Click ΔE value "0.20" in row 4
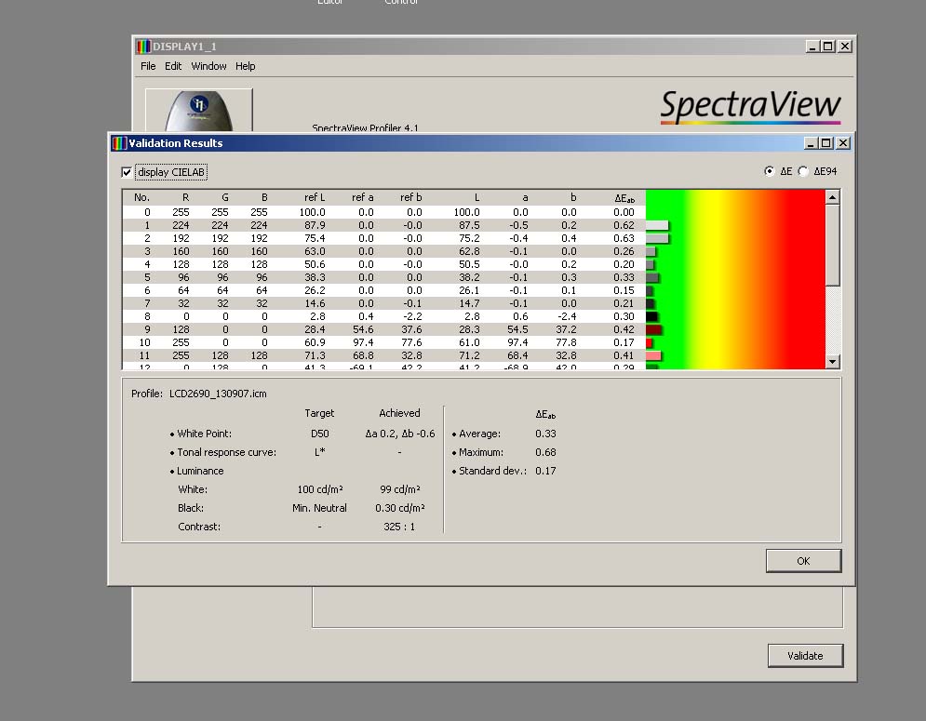The height and width of the screenshot is (721, 926). (x=624, y=264)
